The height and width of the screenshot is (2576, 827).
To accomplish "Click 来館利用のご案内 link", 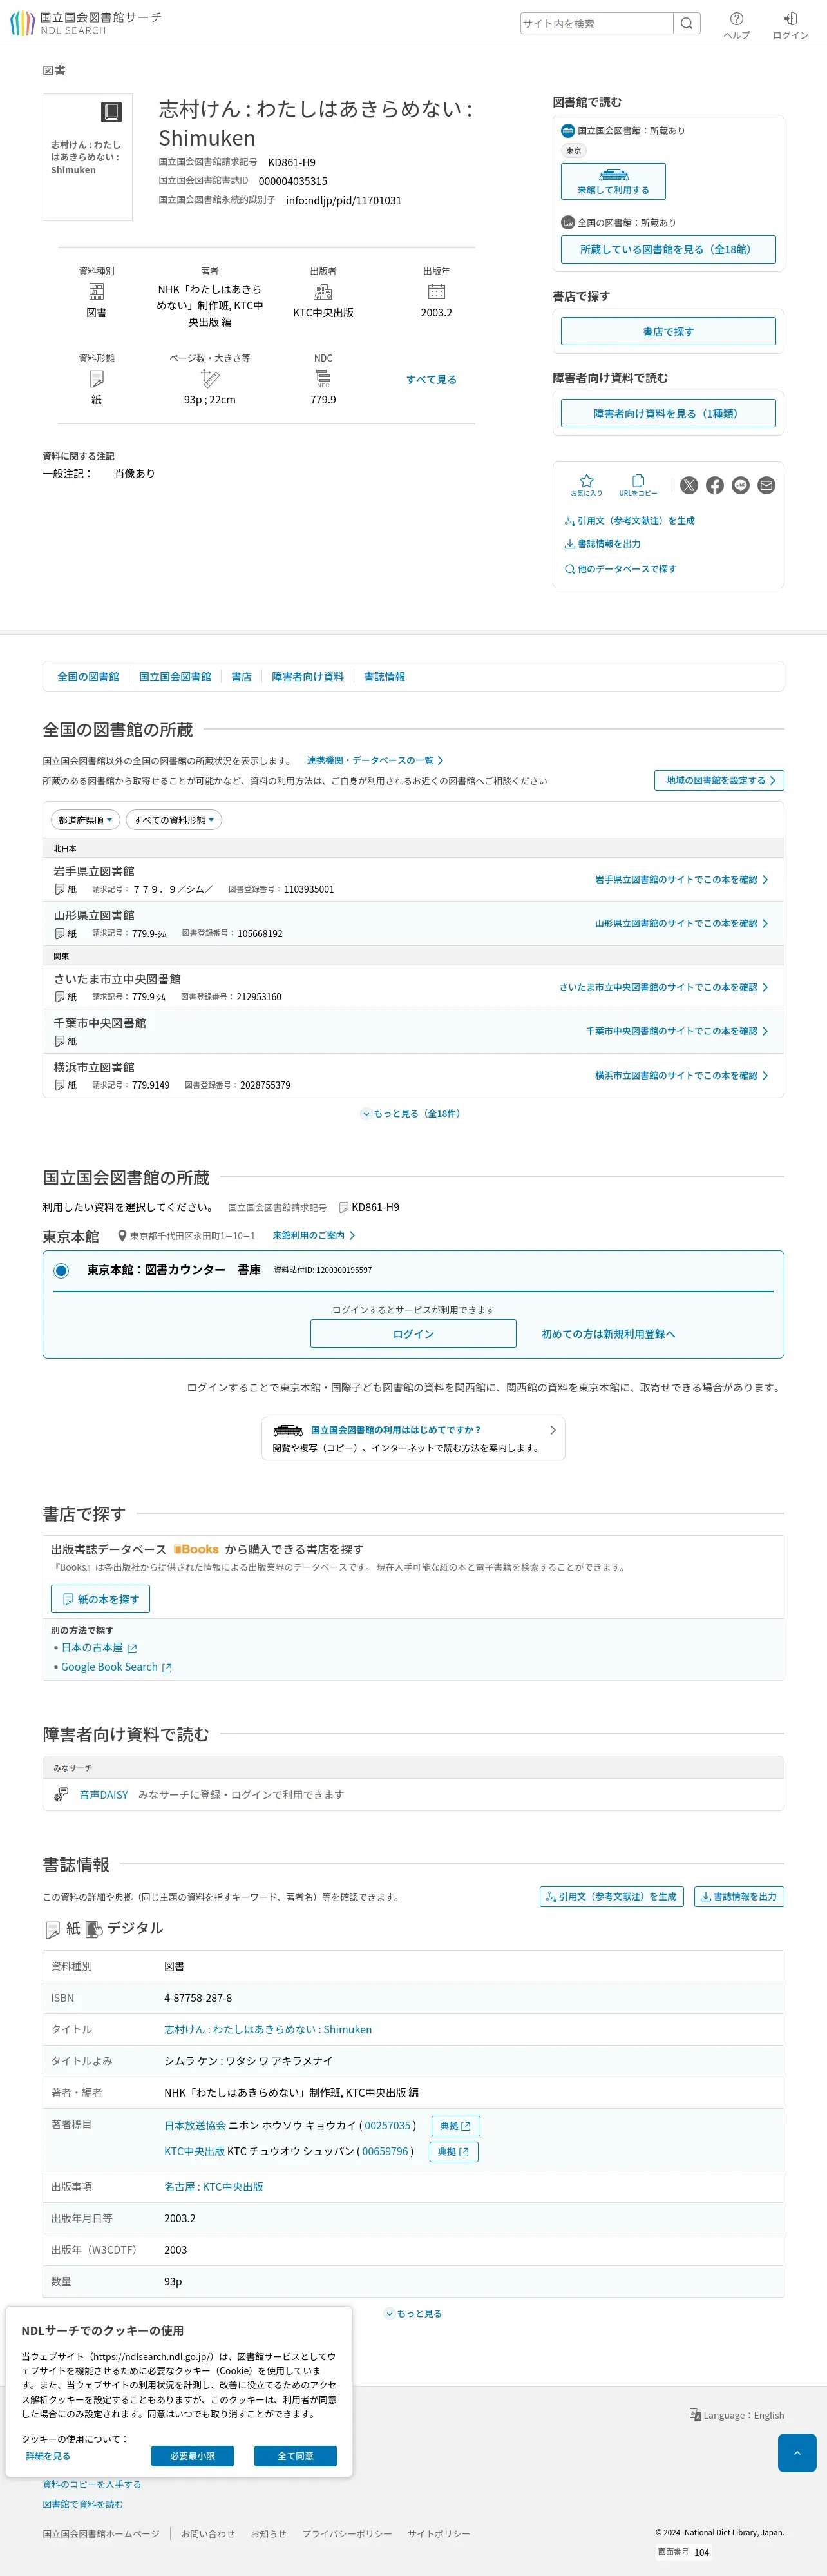I will point(314,1236).
